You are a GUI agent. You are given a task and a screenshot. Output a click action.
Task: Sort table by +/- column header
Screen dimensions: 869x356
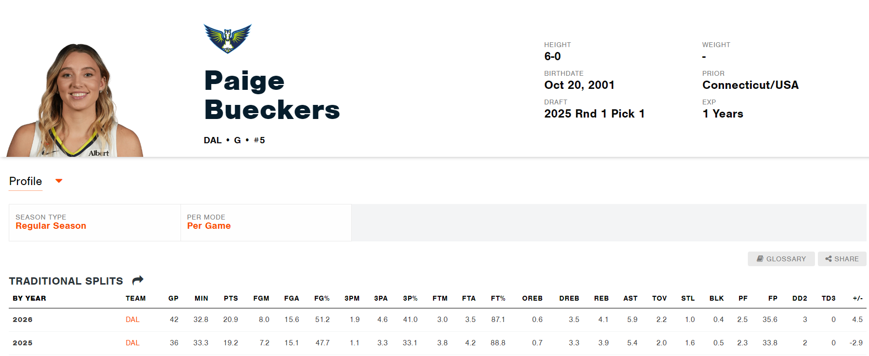858,298
